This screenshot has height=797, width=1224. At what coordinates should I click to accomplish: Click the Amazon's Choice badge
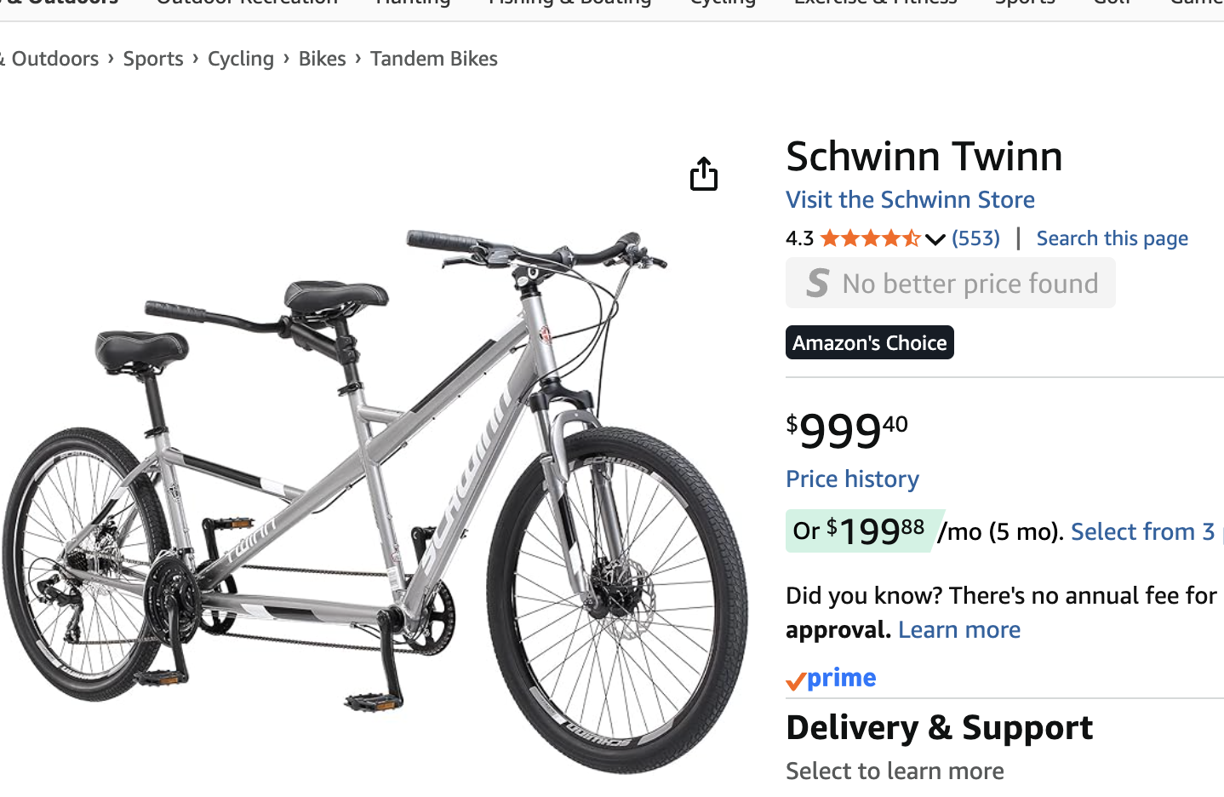click(x=869, y=342)
